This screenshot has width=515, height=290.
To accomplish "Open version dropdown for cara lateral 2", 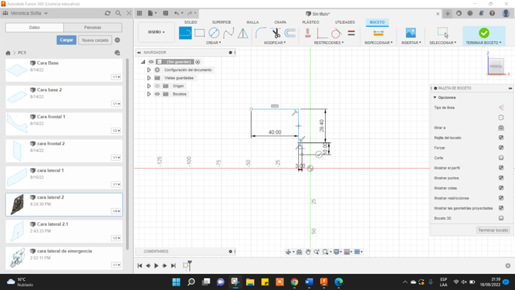I will click(x=116, y=211).
